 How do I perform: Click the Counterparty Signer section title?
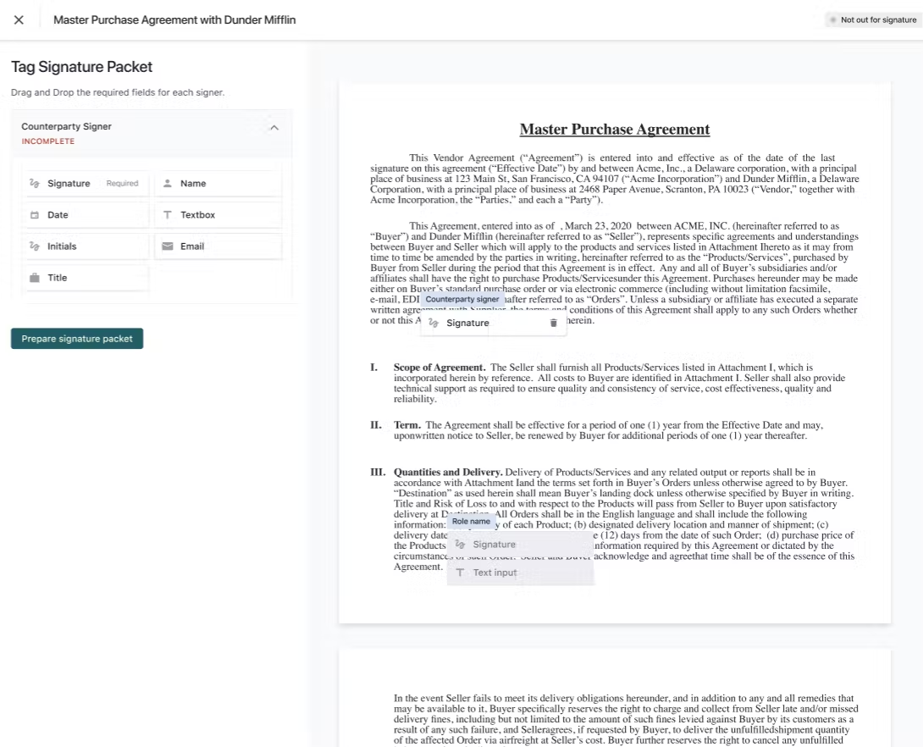(x=67, y=126)
